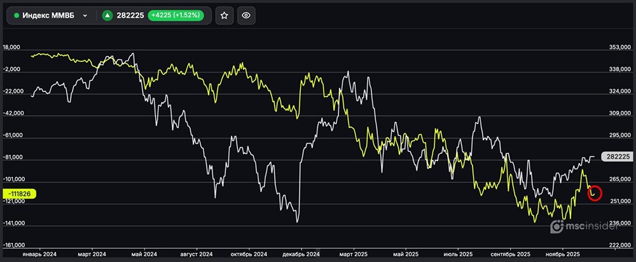
Task: Click the -161,000 left axis value
Action: [x=14, y=245]
